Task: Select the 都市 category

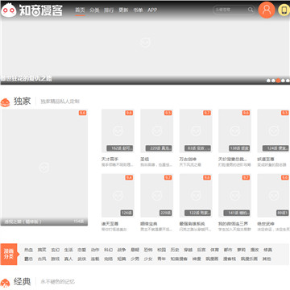Action: pos(228,250)
